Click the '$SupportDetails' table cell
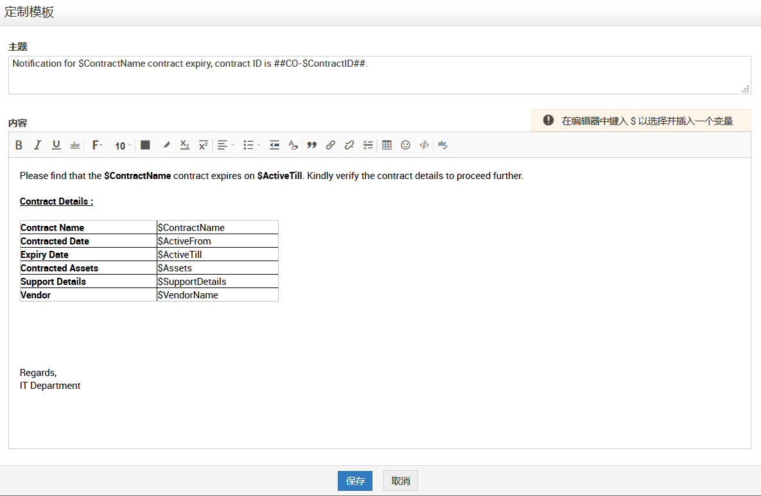This screenshot has width=761, height=496. [x=218, y=282]
